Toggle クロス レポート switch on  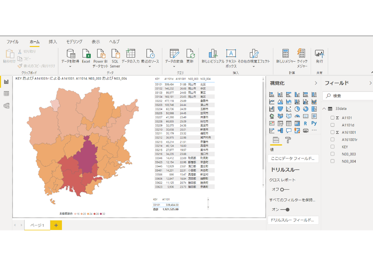point(285,189)
